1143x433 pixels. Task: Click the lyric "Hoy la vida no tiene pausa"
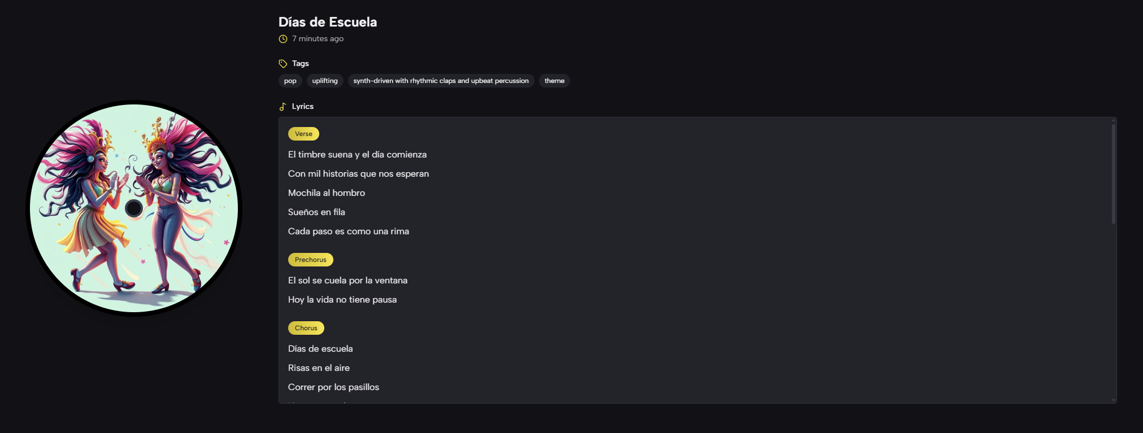pos(342,300)
